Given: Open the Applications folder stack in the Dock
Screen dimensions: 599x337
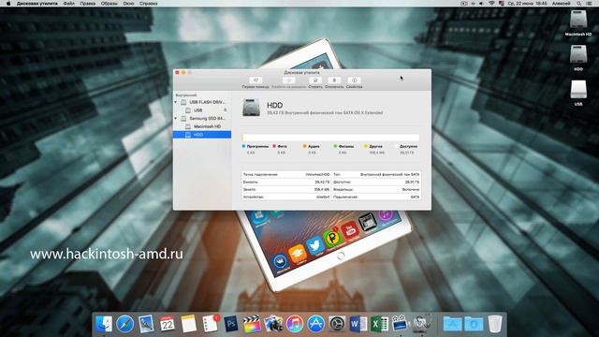Looking at the screenshot, I should click(x=452, y=324).
